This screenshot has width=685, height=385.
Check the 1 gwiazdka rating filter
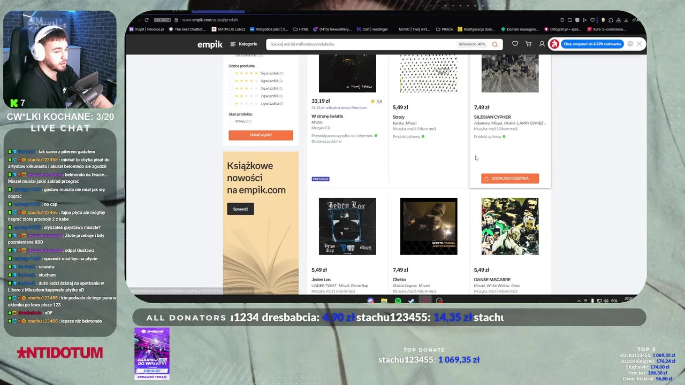click(231, 103)
